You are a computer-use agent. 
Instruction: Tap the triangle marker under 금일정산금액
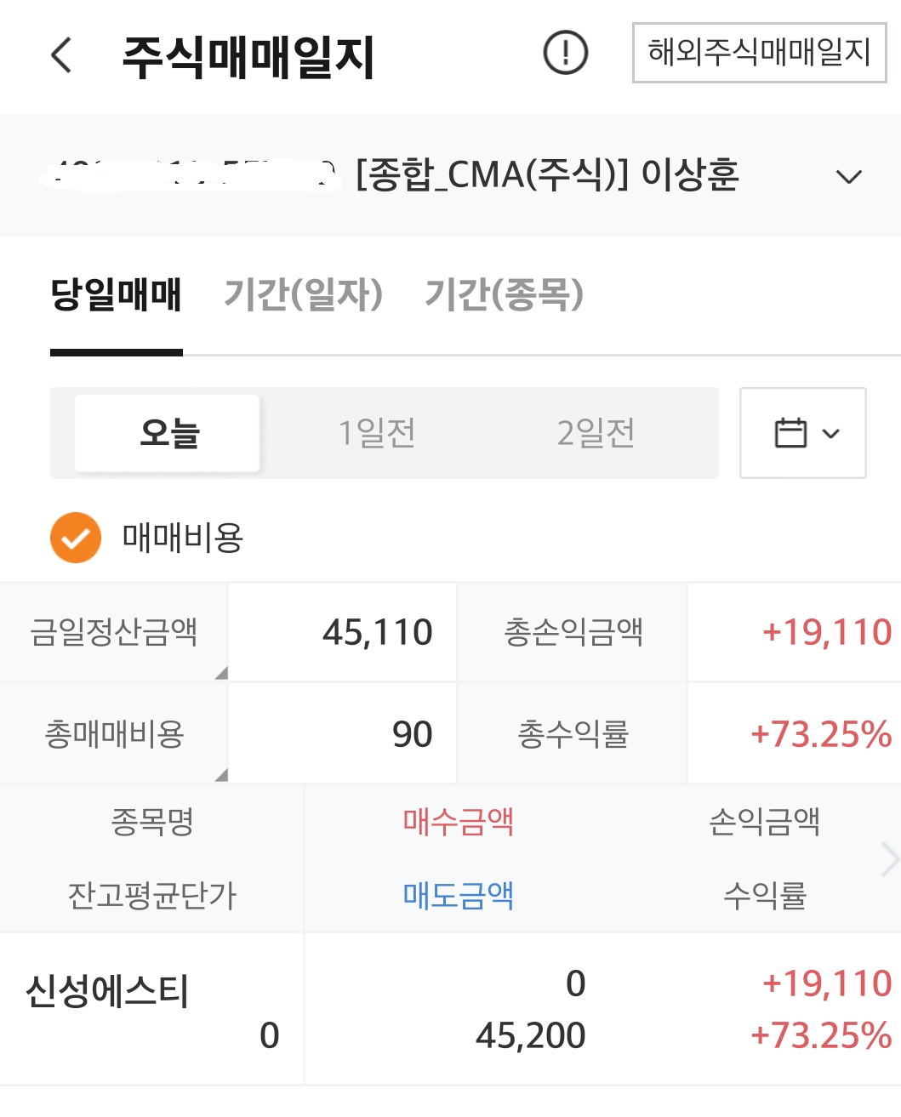click(x=221, y=673)
